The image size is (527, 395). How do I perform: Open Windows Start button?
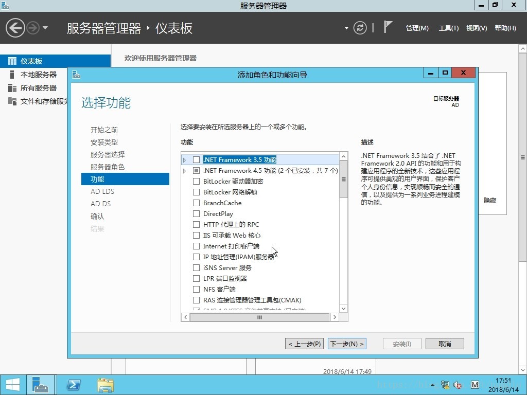click(12, 385)
